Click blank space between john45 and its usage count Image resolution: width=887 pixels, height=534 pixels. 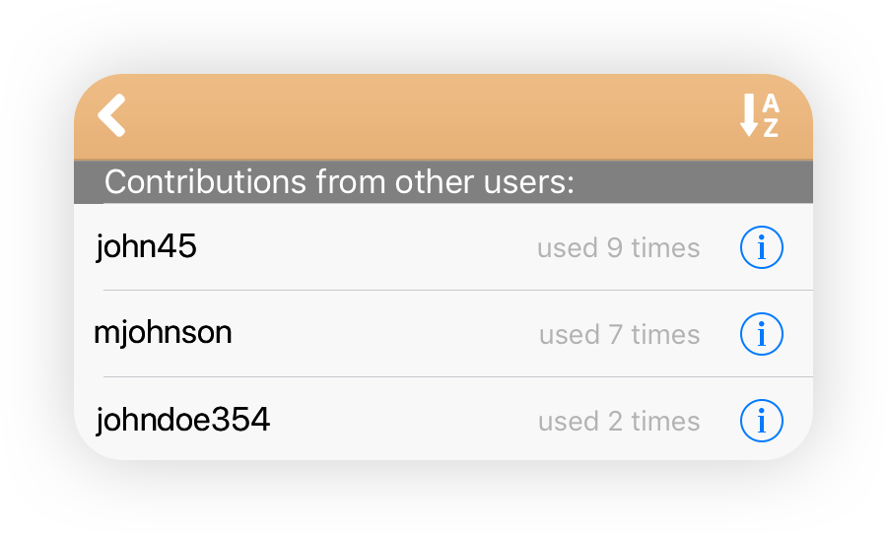tap(367, 247)
